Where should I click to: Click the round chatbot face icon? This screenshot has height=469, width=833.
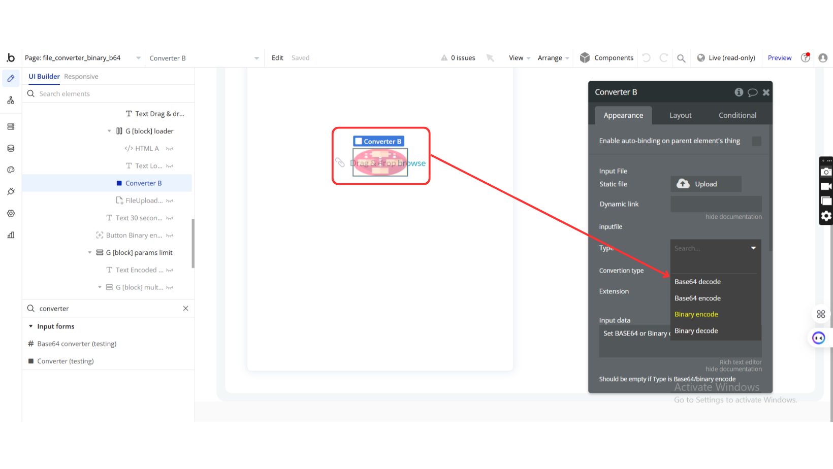[x=819, y=338]
